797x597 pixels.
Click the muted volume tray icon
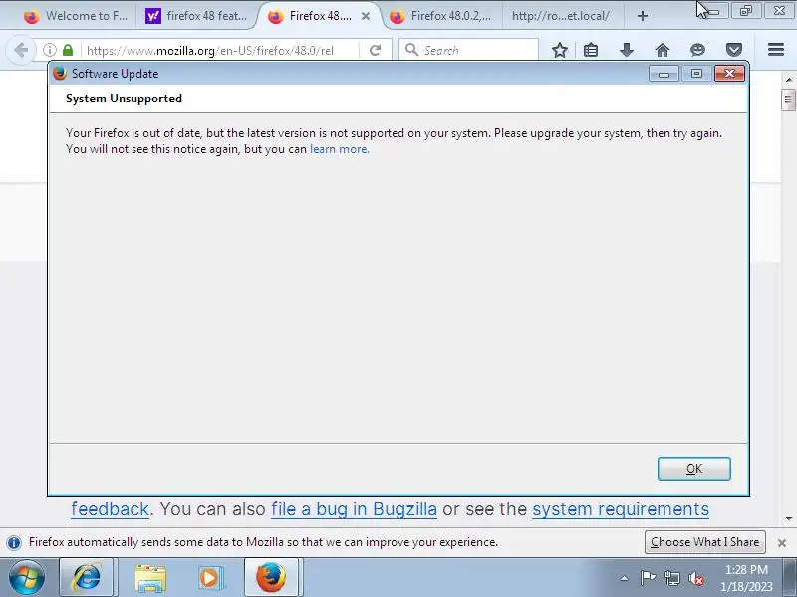pos(696,578)
